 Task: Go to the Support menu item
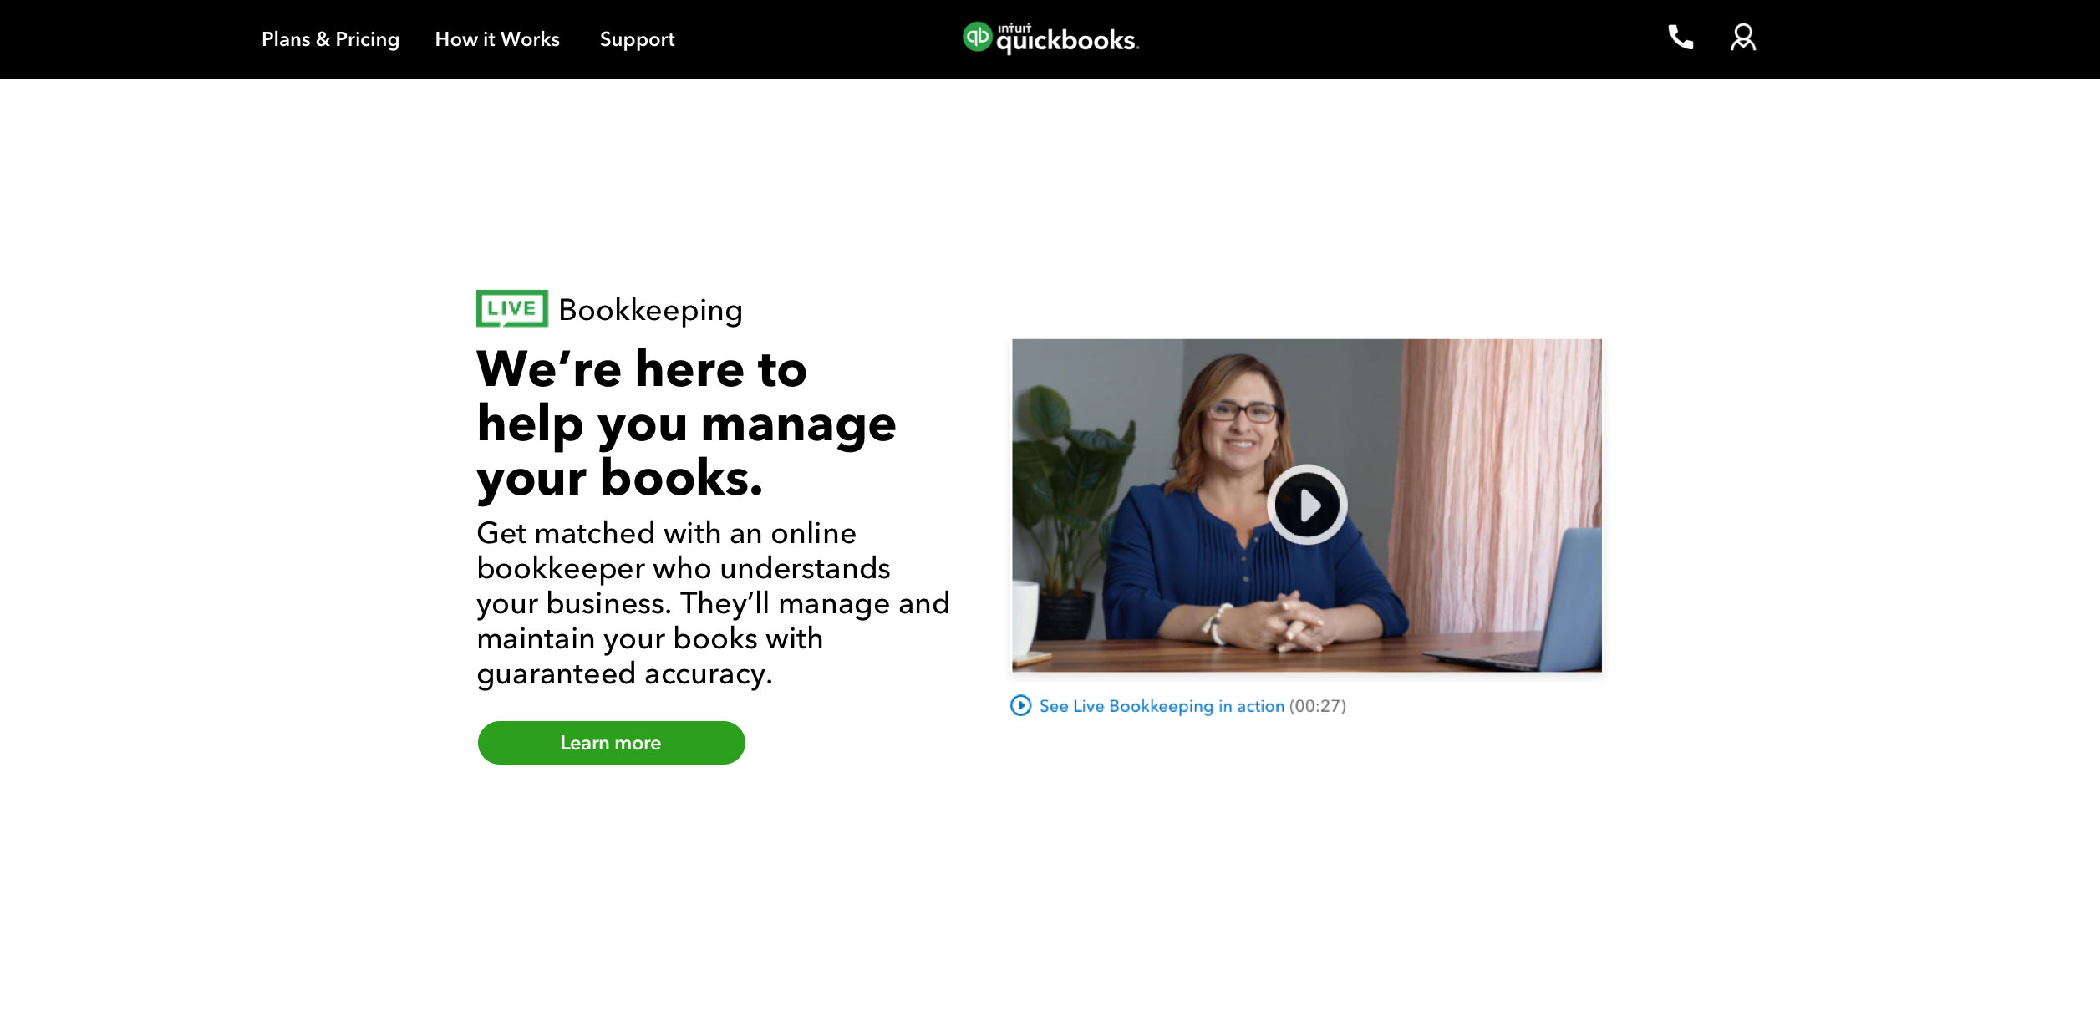(x=637, y=39)
